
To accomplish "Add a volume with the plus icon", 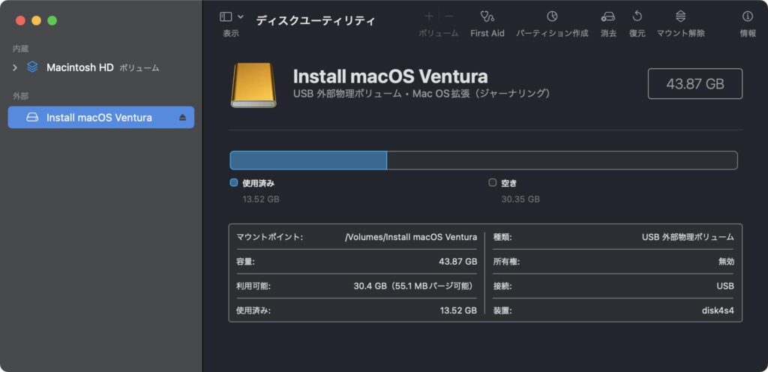I will click(428, 16).
